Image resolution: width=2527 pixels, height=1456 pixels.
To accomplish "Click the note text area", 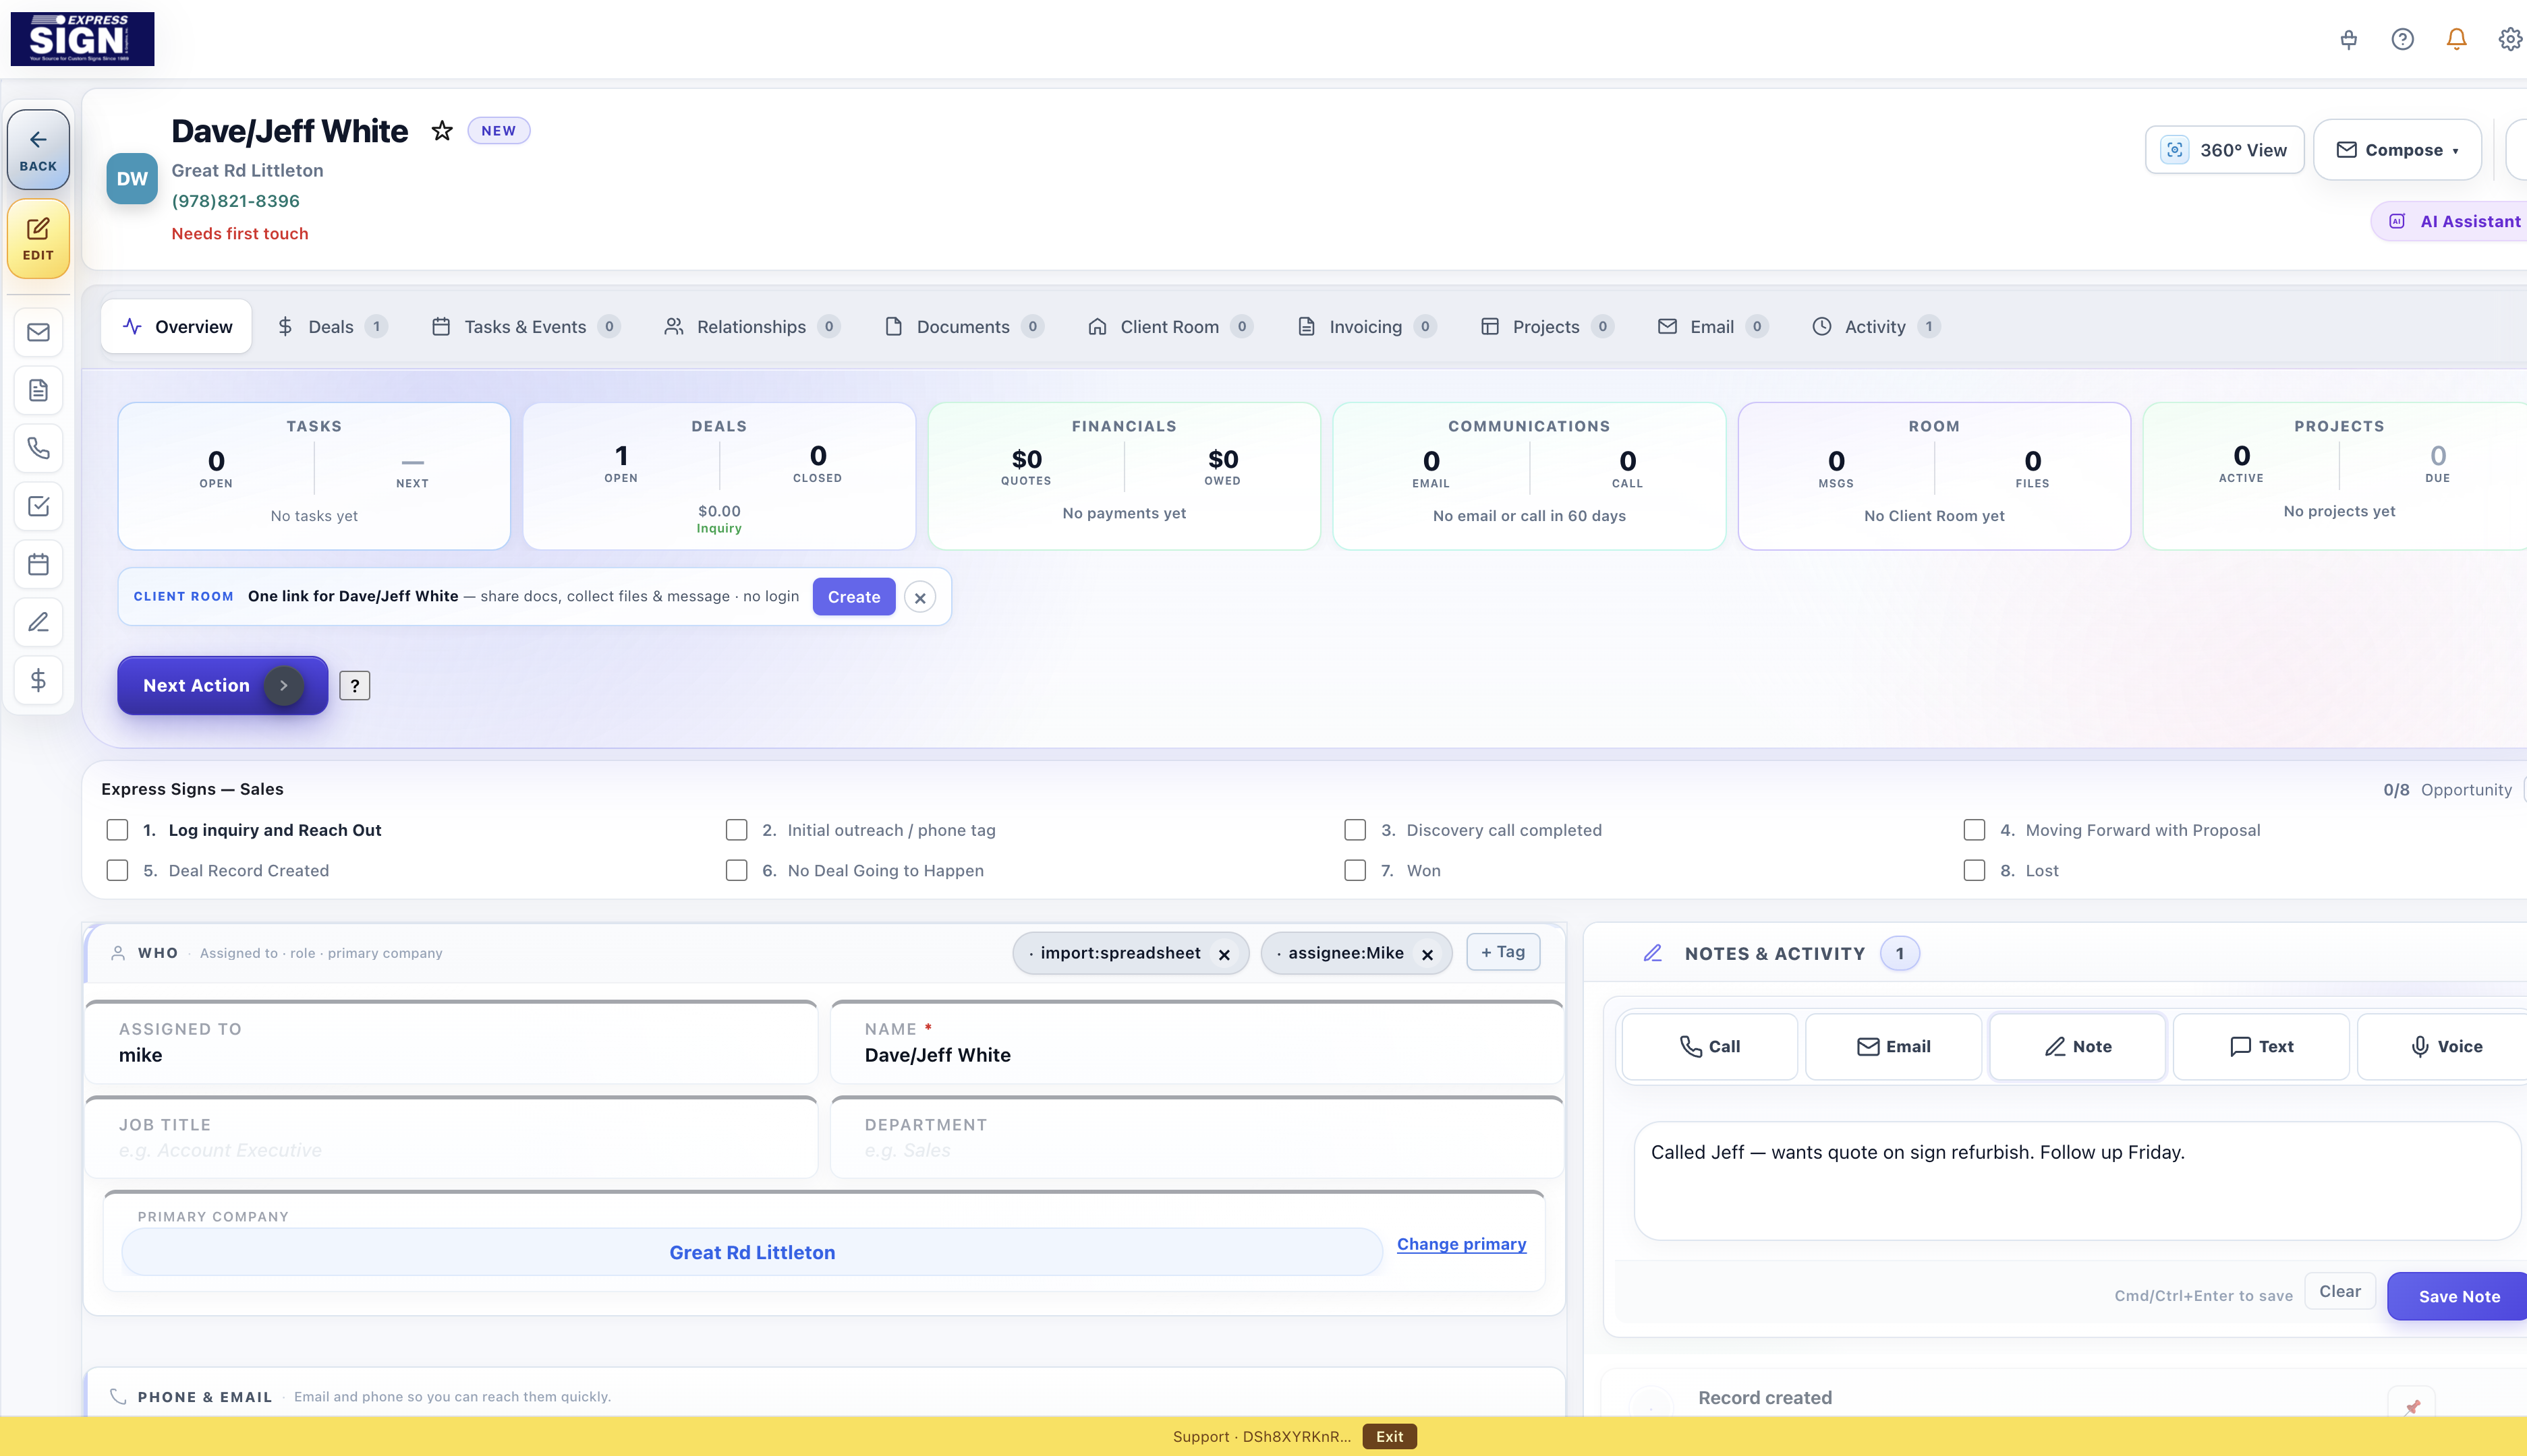I will tap(2076, 1181).
